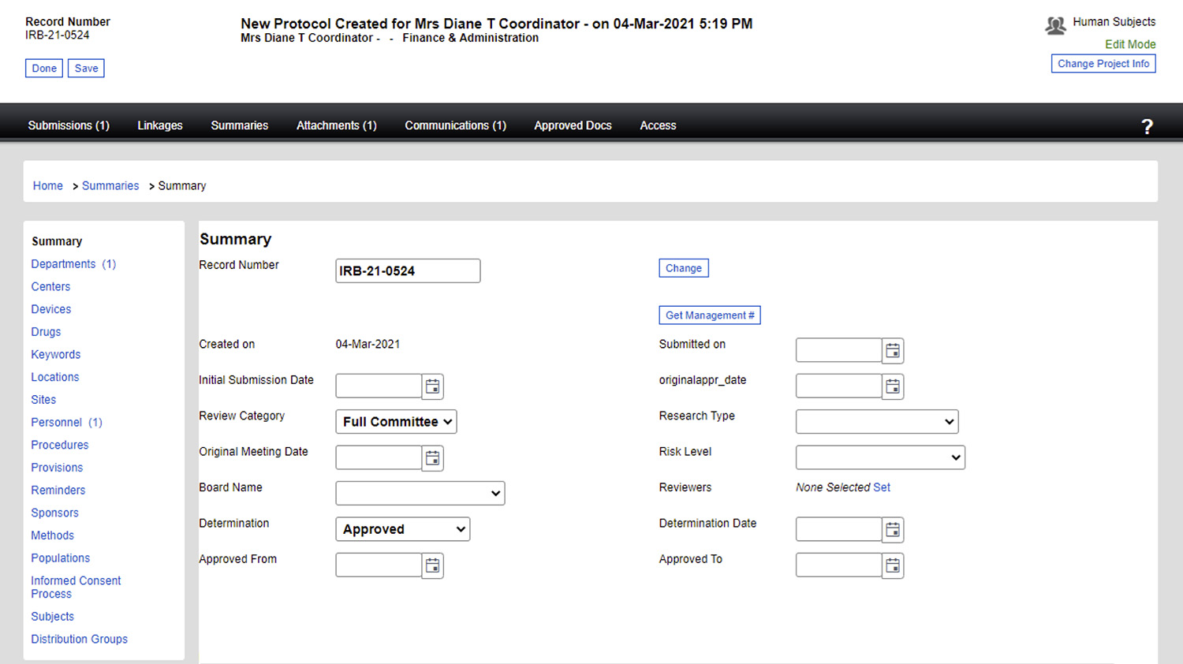Open the Communications tab

pos(455,125)
